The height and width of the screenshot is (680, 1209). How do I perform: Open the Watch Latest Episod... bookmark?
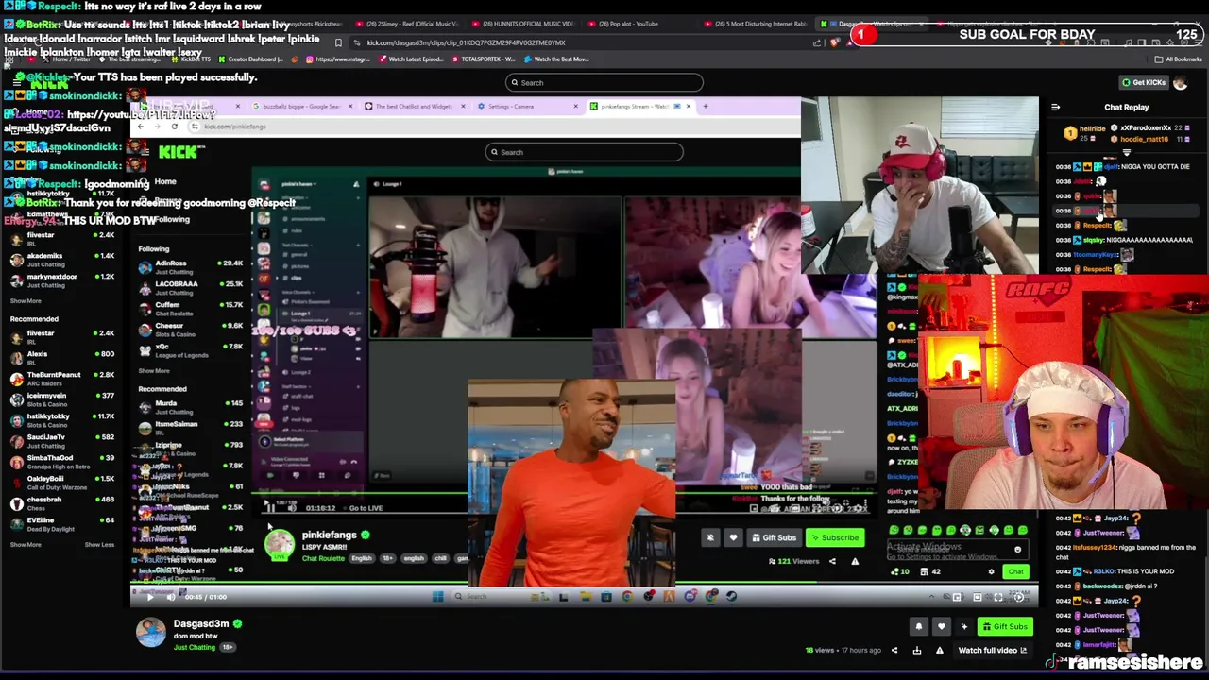point(411,59)
